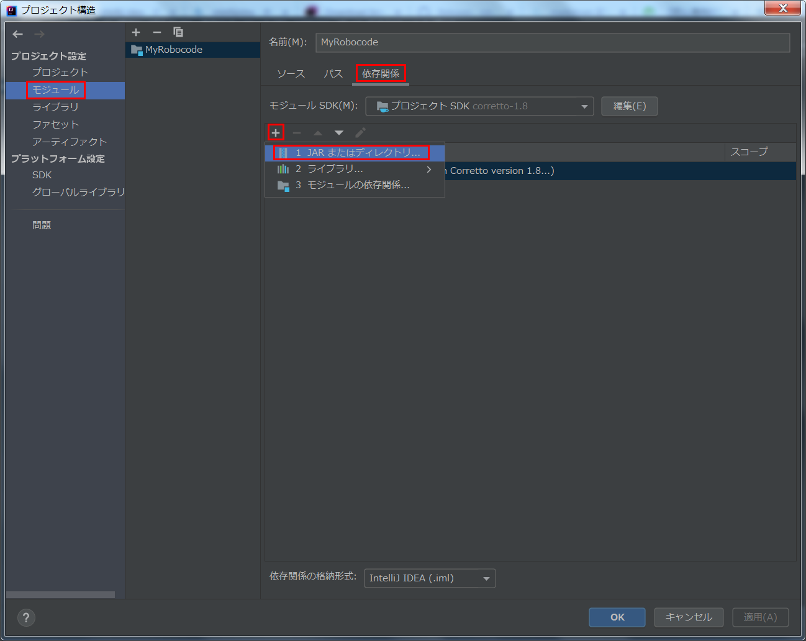Go forward with the right arrow icon

coord(39,34)
